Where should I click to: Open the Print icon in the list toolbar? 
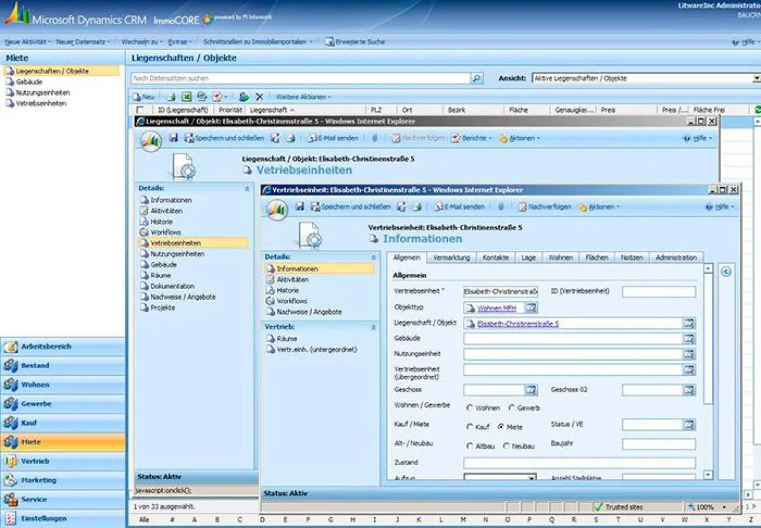[x=171, y=96]
